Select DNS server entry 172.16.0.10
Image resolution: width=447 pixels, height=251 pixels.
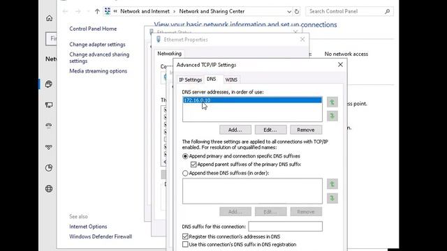[252, 100]
